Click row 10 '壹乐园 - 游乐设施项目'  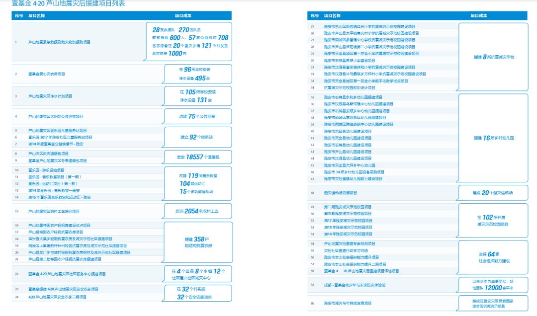tap(46, 170)
